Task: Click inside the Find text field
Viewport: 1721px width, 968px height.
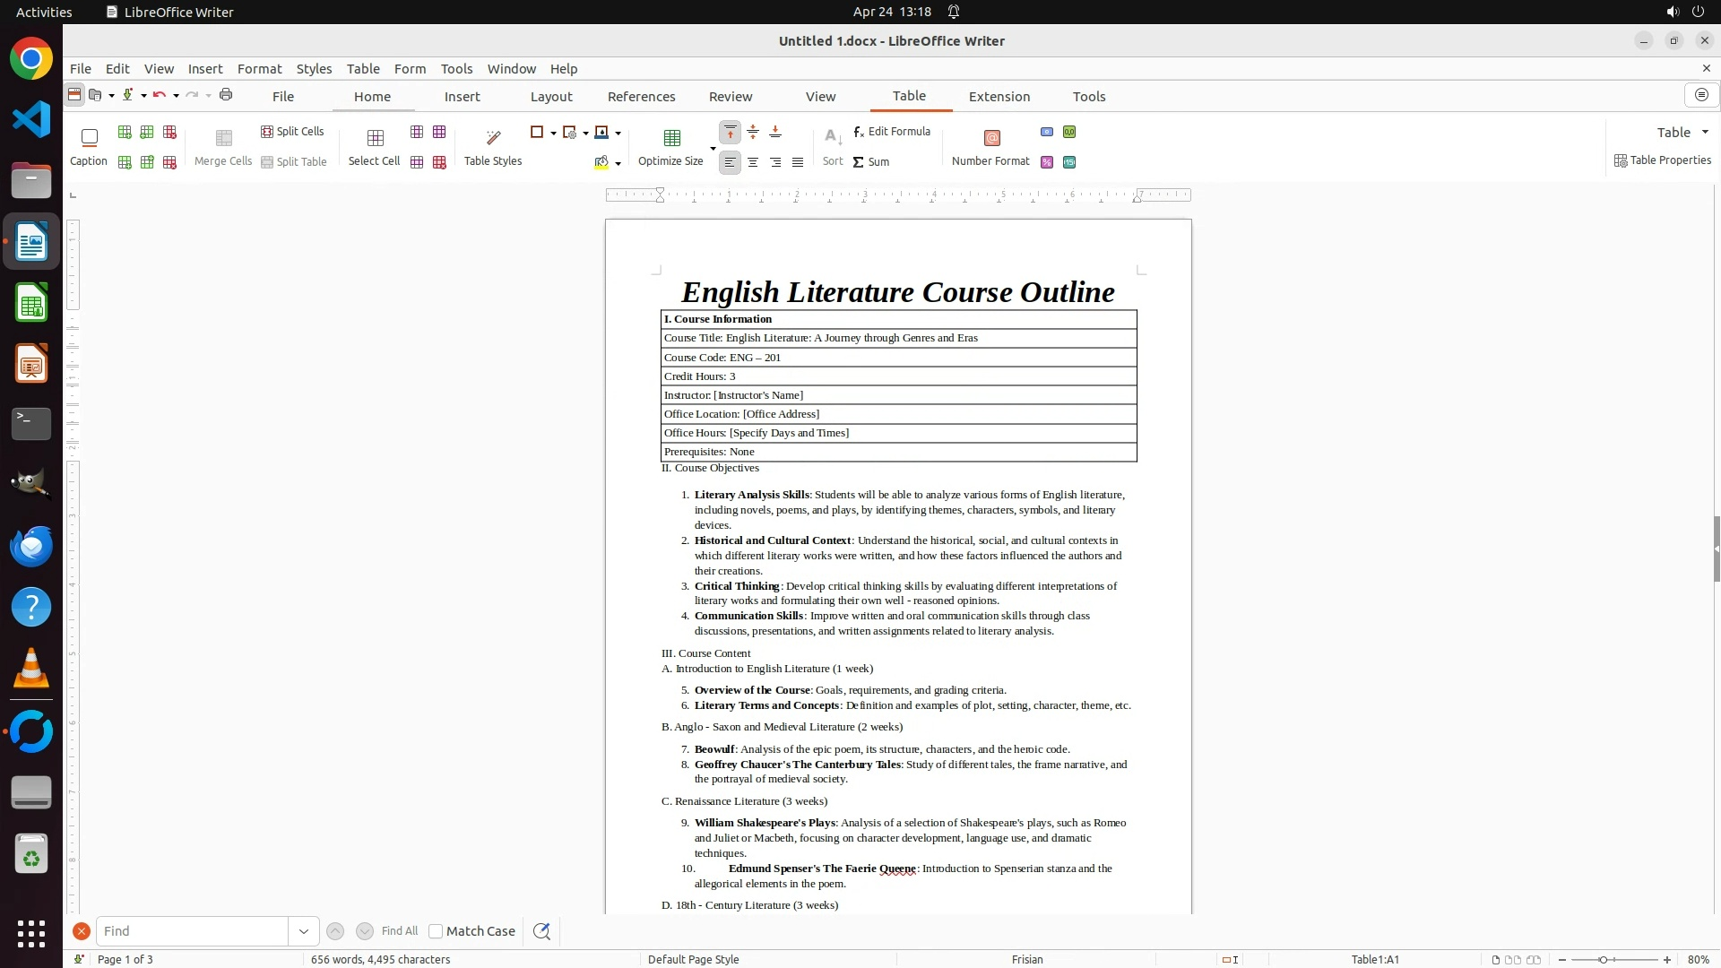Action: (x=192, y=931)
